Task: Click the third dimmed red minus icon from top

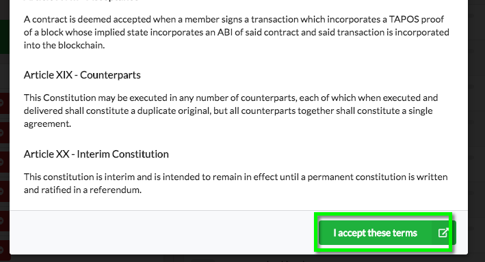Action: [x=1, y=162]
